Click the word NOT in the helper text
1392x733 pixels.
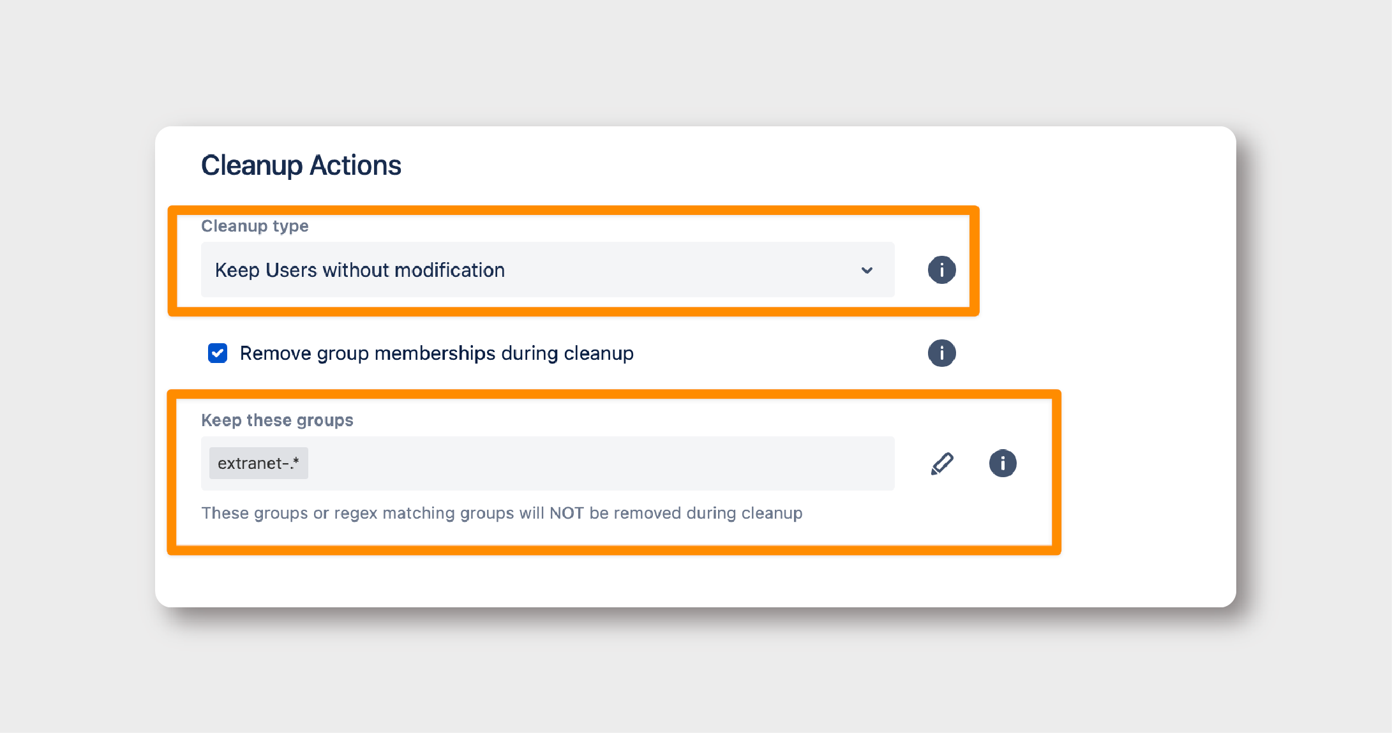click(x=566, y=513)
